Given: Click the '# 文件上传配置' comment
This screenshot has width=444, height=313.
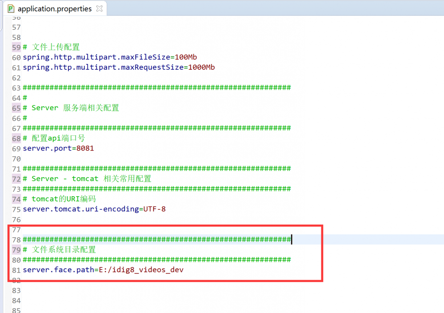Looking at the screenshot, I should coord(51,47).
